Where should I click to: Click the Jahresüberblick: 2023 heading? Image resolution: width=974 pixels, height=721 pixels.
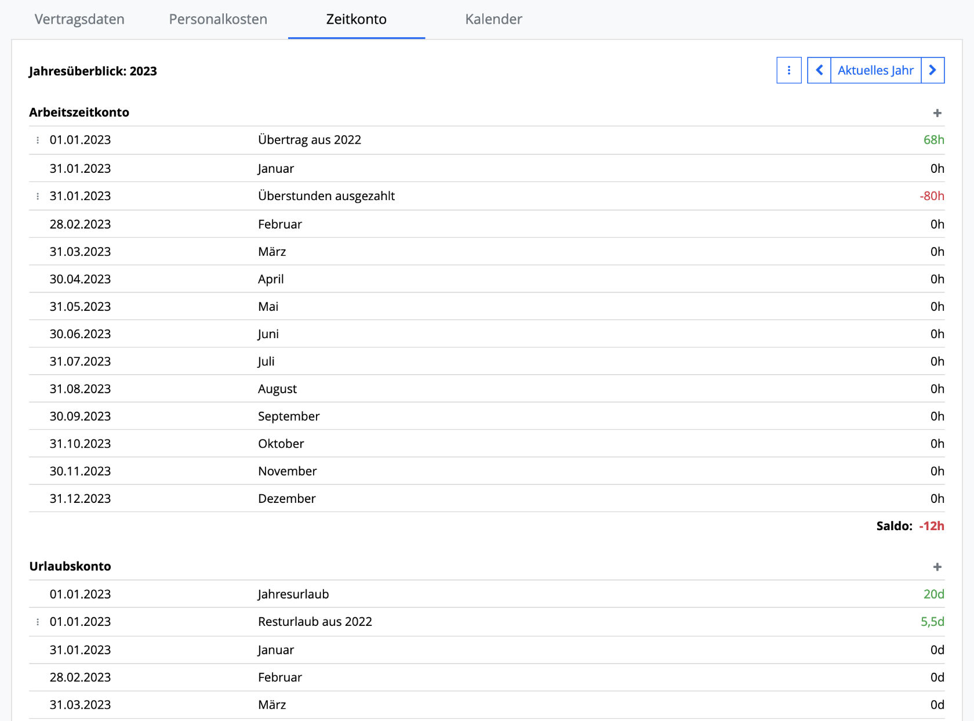tap(93, 71)
